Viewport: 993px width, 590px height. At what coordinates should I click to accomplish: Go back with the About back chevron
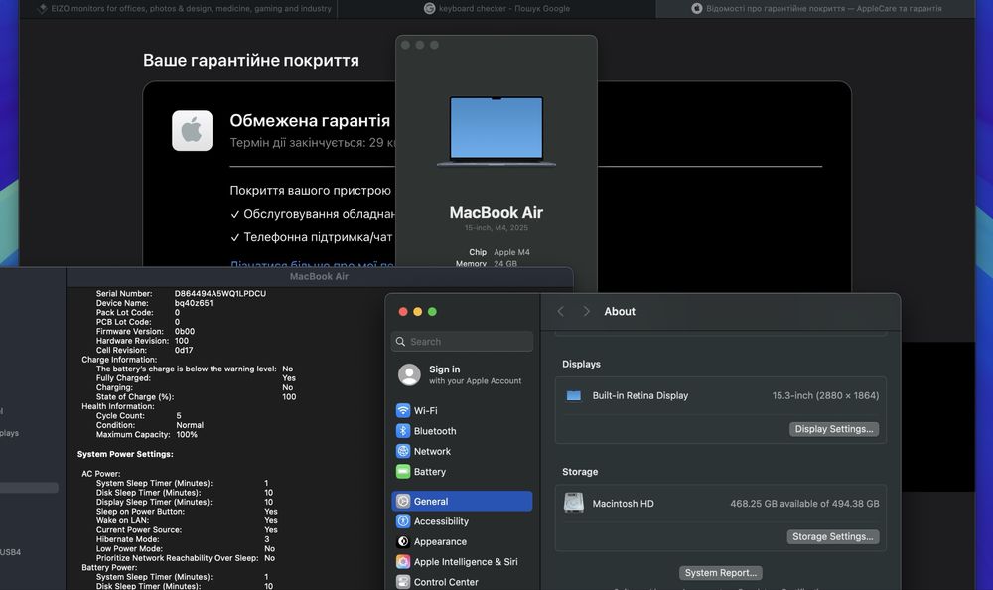click(560, 311)
